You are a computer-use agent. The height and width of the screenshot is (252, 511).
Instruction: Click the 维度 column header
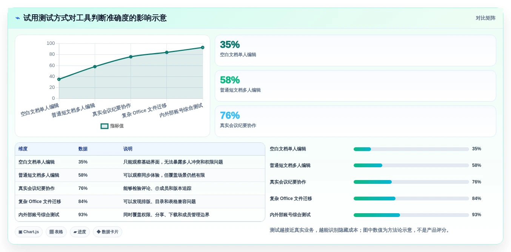click(x=23, y=149)
